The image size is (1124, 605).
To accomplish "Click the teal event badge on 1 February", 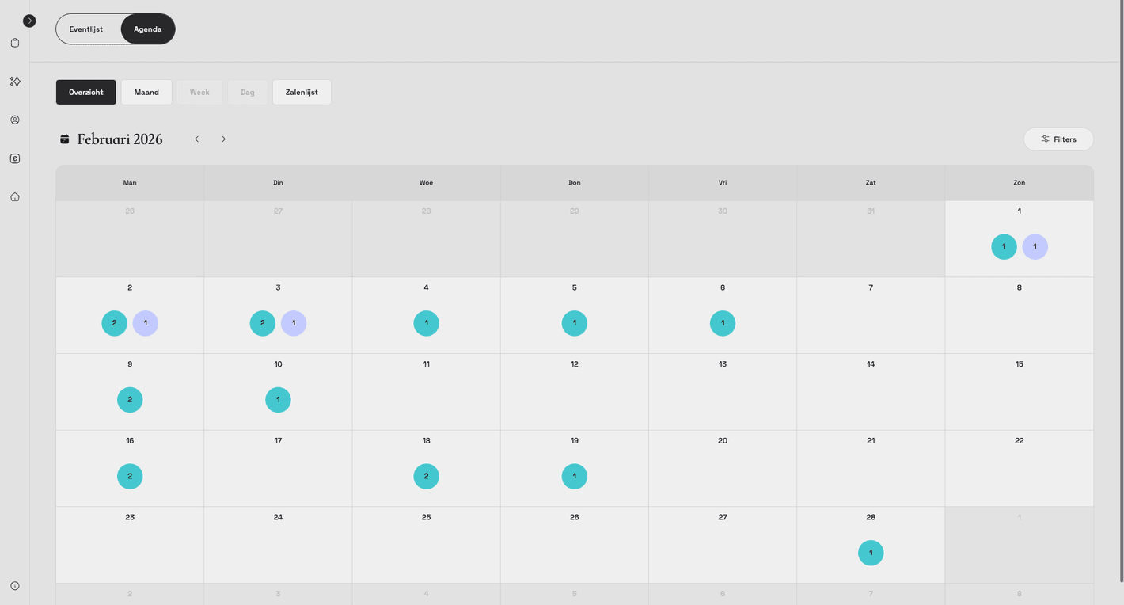I will pos(1004,247).
